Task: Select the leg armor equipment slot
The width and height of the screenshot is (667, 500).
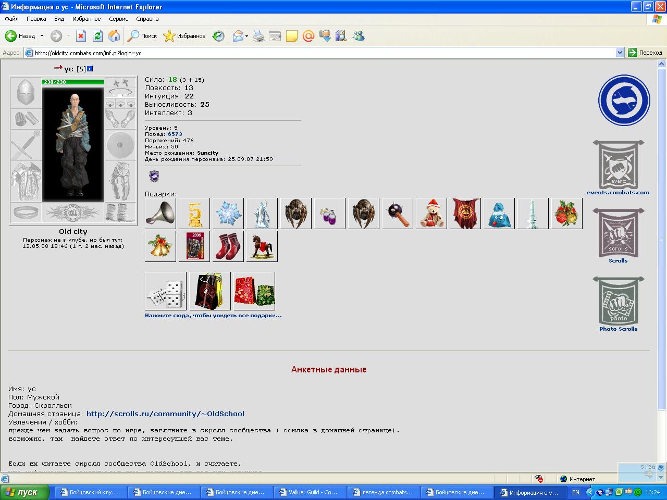Action: coord(120,181)
